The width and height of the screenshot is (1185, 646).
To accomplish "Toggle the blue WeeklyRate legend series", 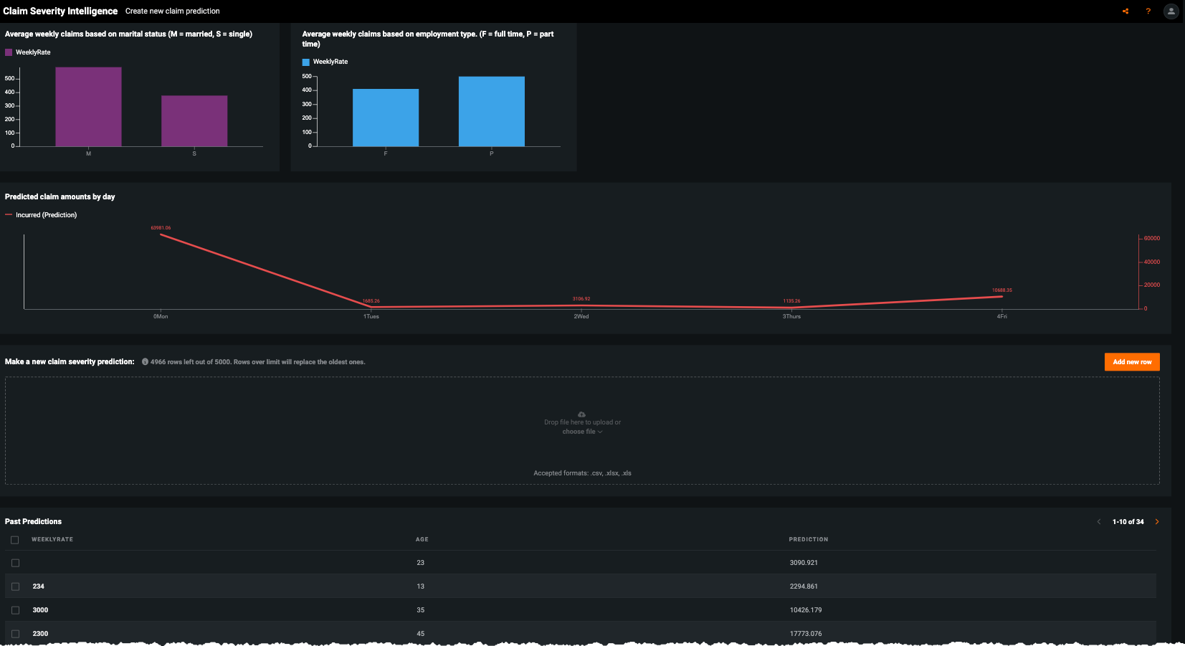I will [306, 62].
